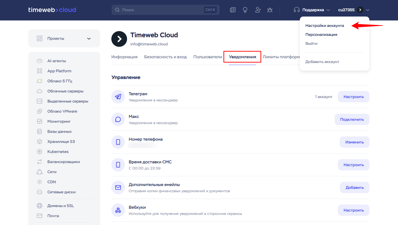Click the Вебхуки webhook icon

point(118,210)
